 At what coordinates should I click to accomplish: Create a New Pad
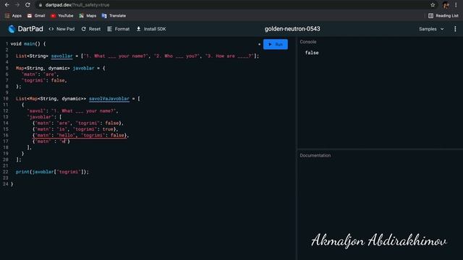pyautogui.click(x=61, y=29)
